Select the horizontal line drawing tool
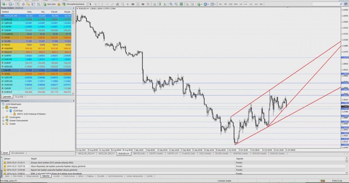Screen dimensions: 349x183 (108, 4)
